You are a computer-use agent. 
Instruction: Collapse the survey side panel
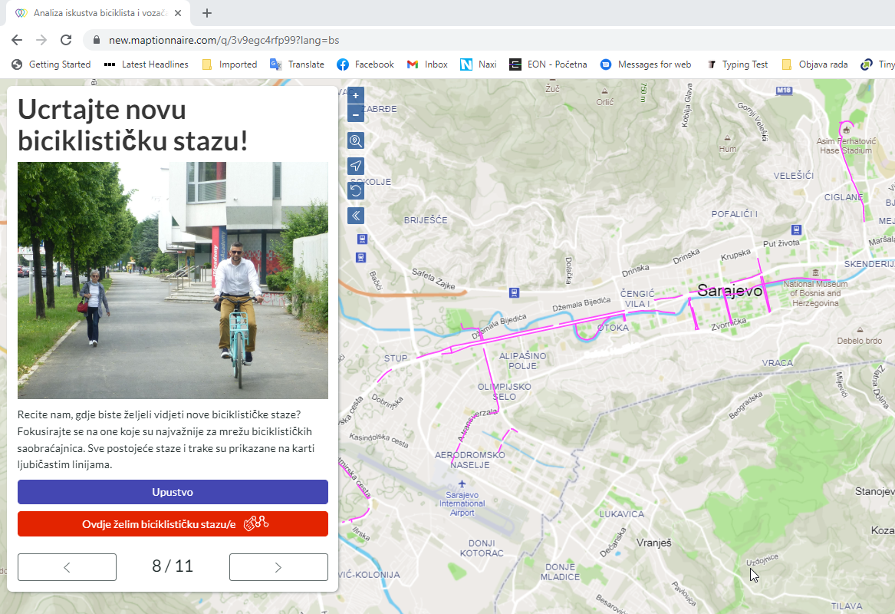(x=356, y=215)
